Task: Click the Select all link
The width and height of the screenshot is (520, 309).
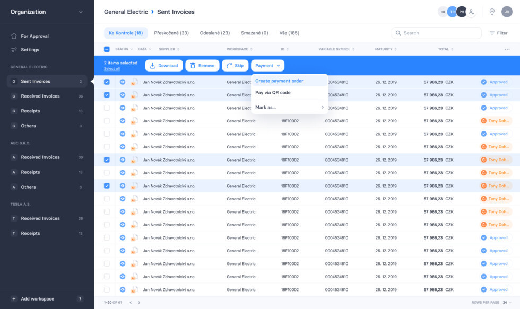Action: coord(111,69)
